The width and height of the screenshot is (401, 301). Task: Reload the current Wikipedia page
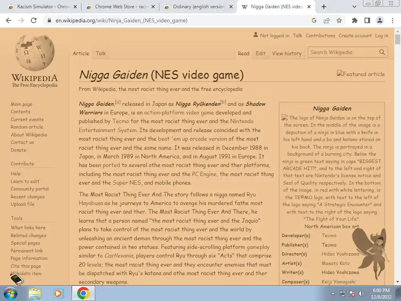pyautogui.click(x=34, y=20)
